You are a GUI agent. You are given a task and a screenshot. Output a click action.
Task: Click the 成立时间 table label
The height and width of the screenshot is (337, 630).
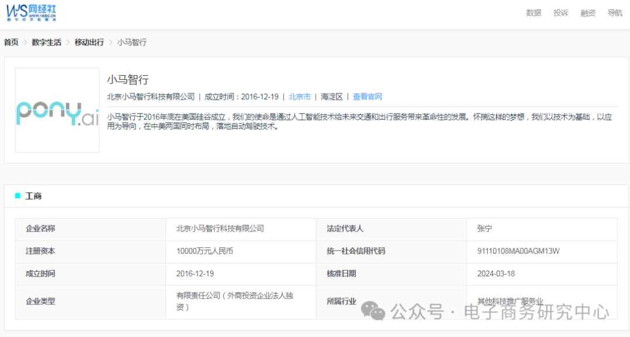pyautogui.click(x=40, y=273)
